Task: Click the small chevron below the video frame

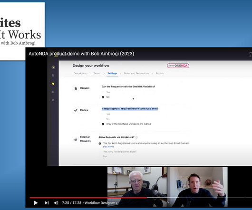Action: [168, 202]
